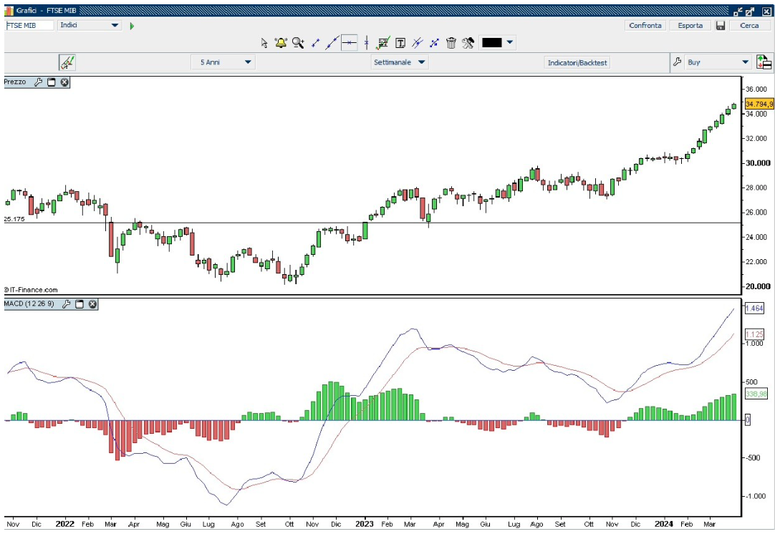Image resolution: width=775 pixels, height=534 pixels.
Task: Maximize the MACD panel
Action: click(x=80, y=304)
